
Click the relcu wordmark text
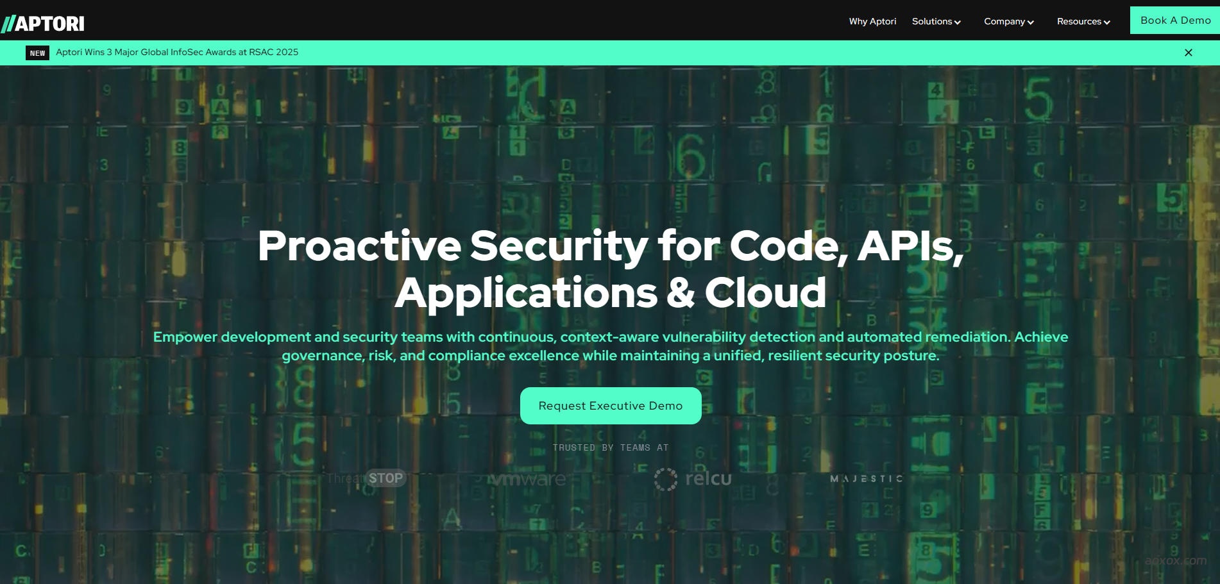point(708,479)
